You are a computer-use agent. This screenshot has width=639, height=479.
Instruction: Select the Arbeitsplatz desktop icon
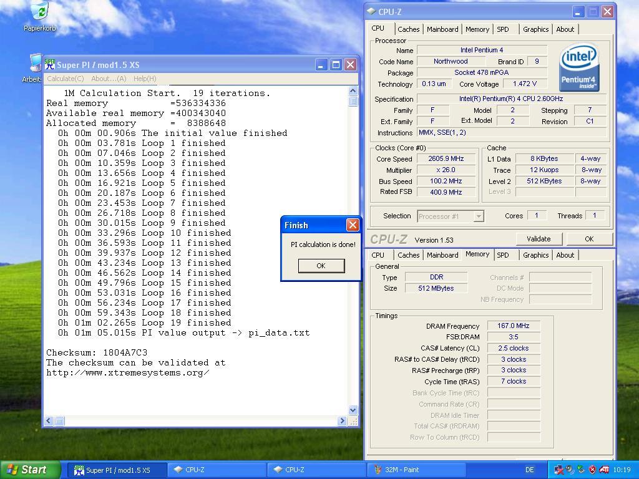[x=36, y=63]
